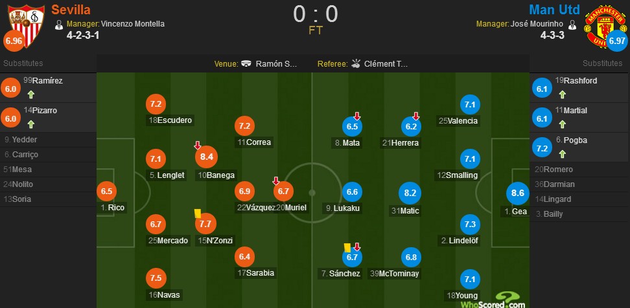Select De Gea's 8.6 rating circle
The height and width of the screenshot is (308, 630).
tap(518, 192)
